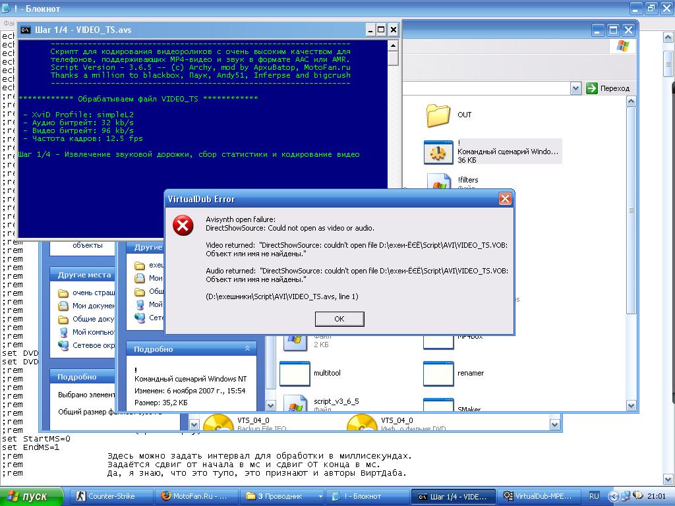Minimize the console window
The height and width of the screenshot is (506, 675).
pyautogui.click(x=370, y=30)
